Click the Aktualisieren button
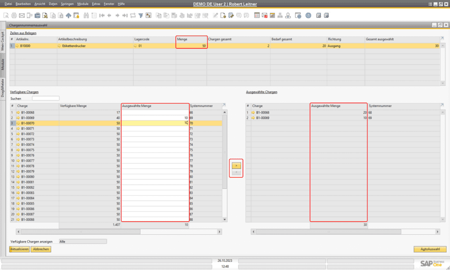The image size is (450, 270). click(x=19, y=249)
